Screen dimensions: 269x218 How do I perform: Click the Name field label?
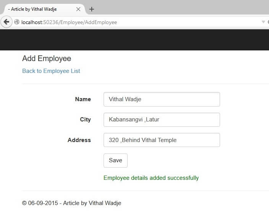(x=83, y=99)
